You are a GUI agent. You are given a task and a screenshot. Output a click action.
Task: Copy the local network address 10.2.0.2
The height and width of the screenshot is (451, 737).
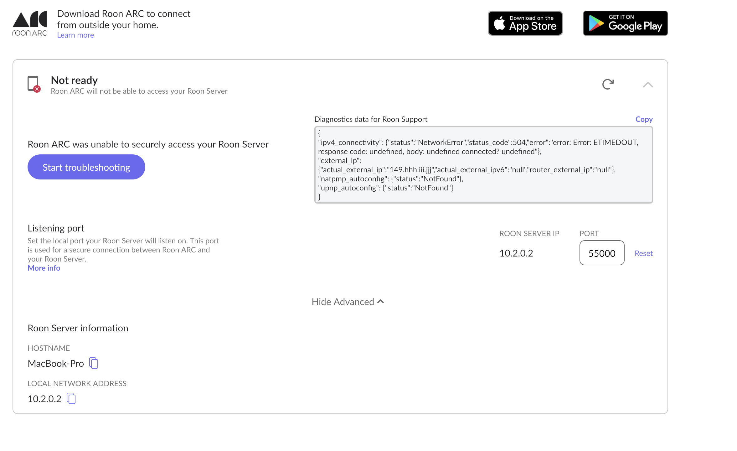pyautogui.click(x=71, y=398)
